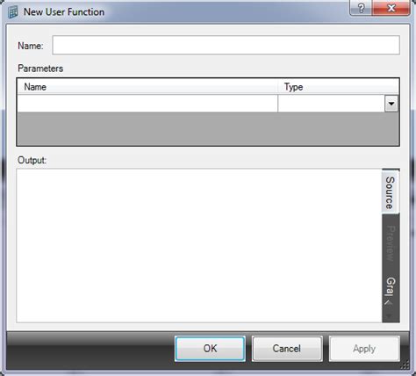Expand the Type dropdown arrow
Screen dimensions: 416x376
coord(391,104)
